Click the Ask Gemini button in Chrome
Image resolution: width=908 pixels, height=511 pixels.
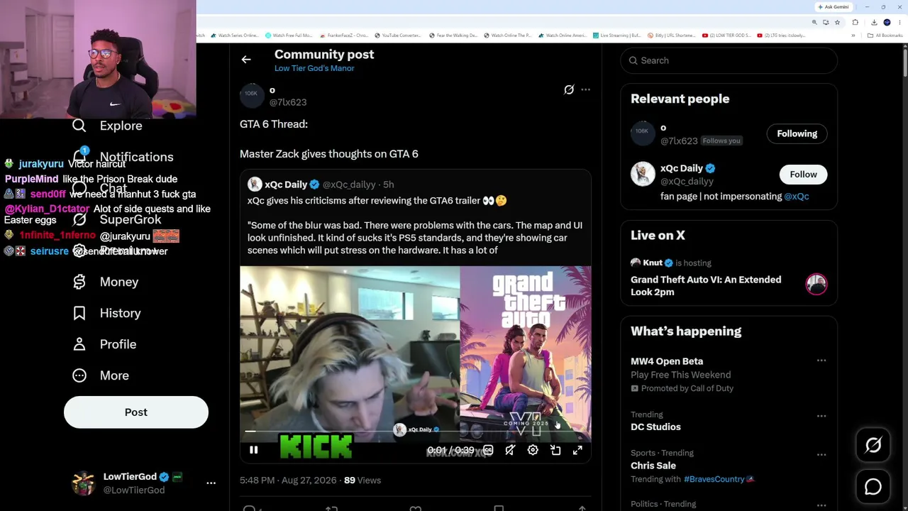[833, 7]
